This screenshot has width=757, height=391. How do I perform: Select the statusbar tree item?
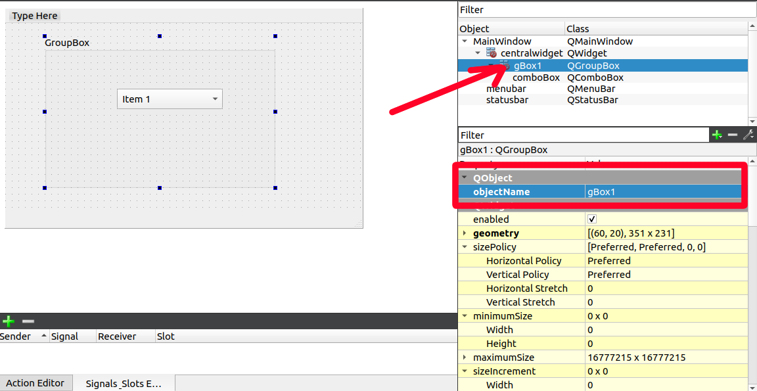[507, 100]
